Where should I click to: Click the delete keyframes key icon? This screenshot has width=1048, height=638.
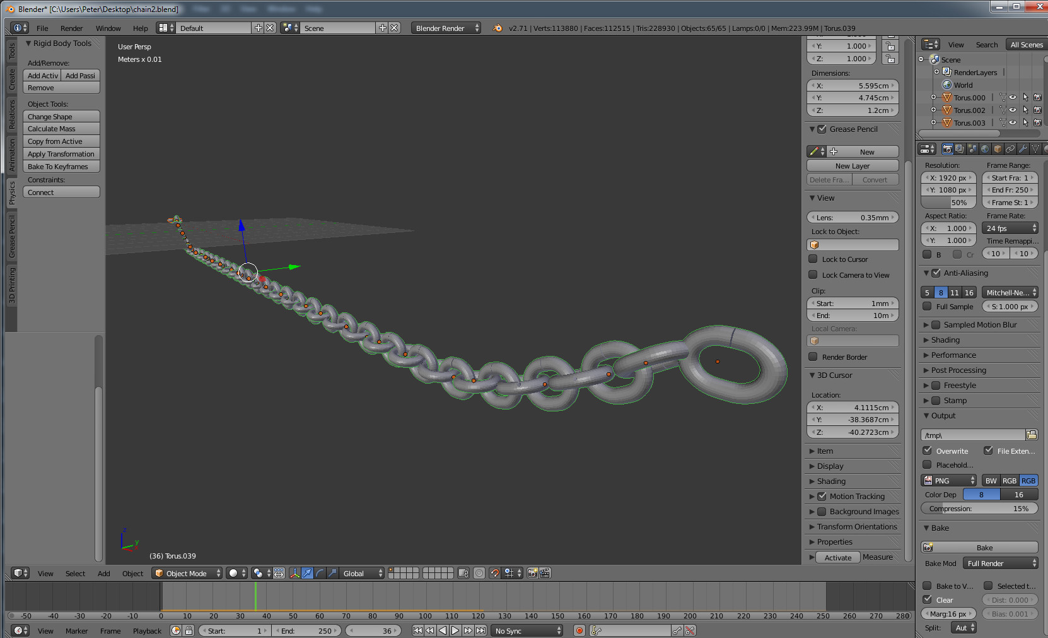(x=690, y=630)
